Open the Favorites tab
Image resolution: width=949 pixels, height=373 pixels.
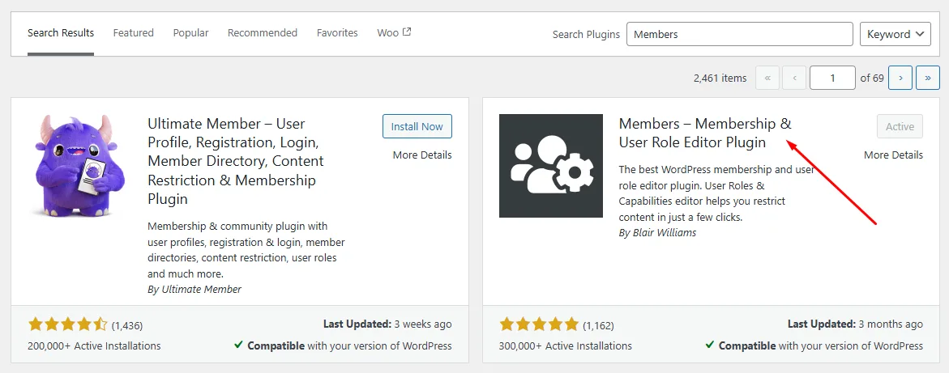click(337, 32)
